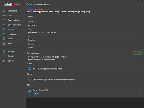
Task: Click the red PROBLEM status label
Action: pos(40,10)
